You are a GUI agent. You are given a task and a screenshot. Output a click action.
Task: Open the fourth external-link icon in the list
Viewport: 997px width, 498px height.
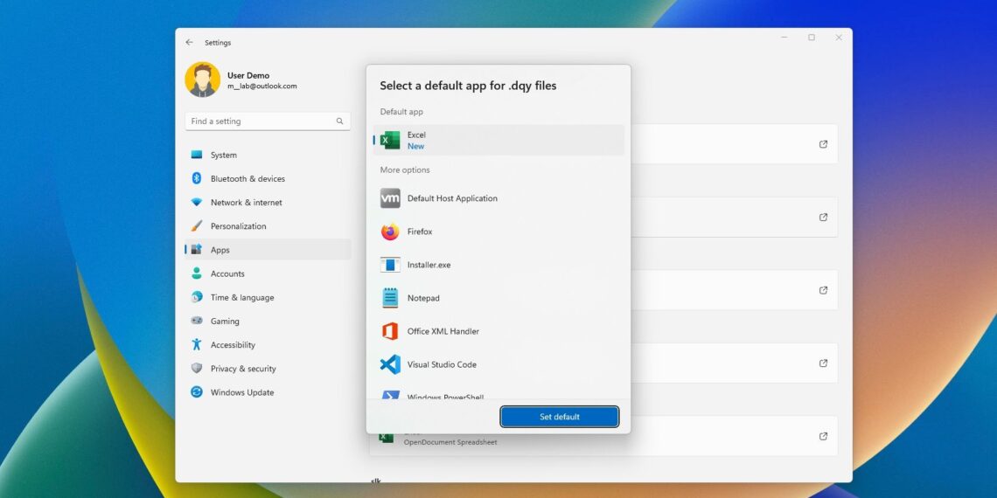[824, 363]
